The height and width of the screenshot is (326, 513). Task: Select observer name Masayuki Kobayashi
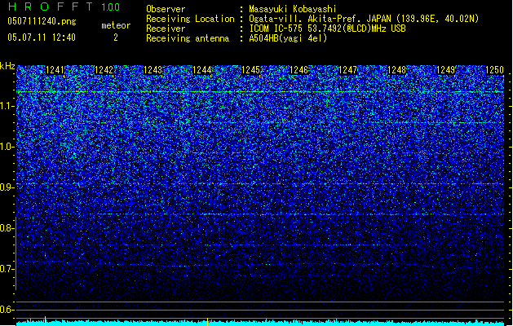(293, 9)
